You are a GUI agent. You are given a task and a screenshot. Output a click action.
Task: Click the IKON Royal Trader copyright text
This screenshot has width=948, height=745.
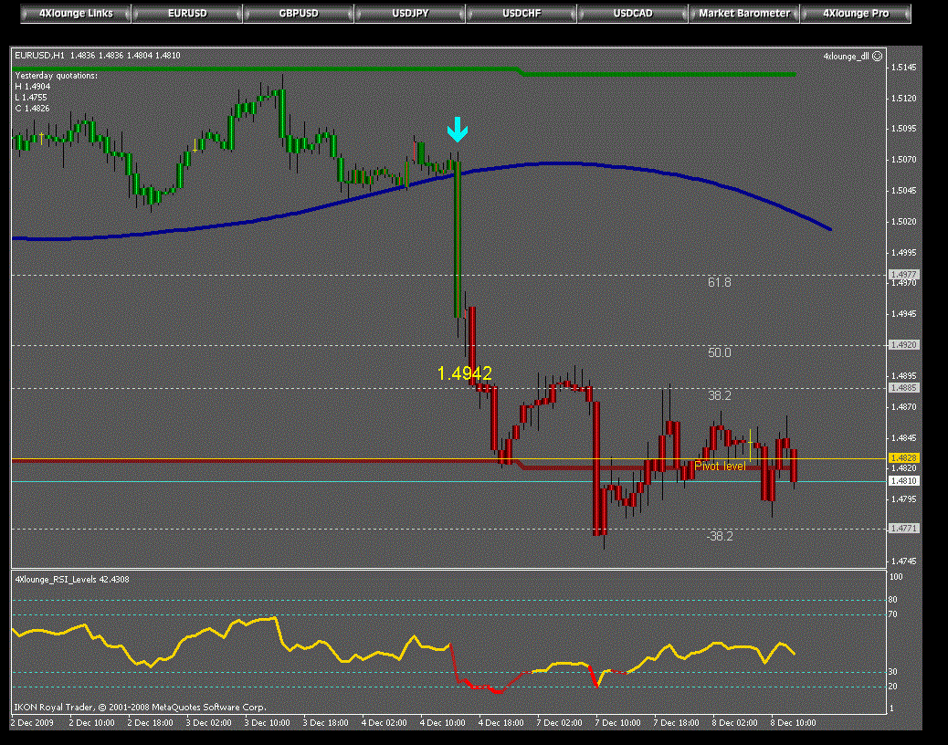tap(141, 707)
